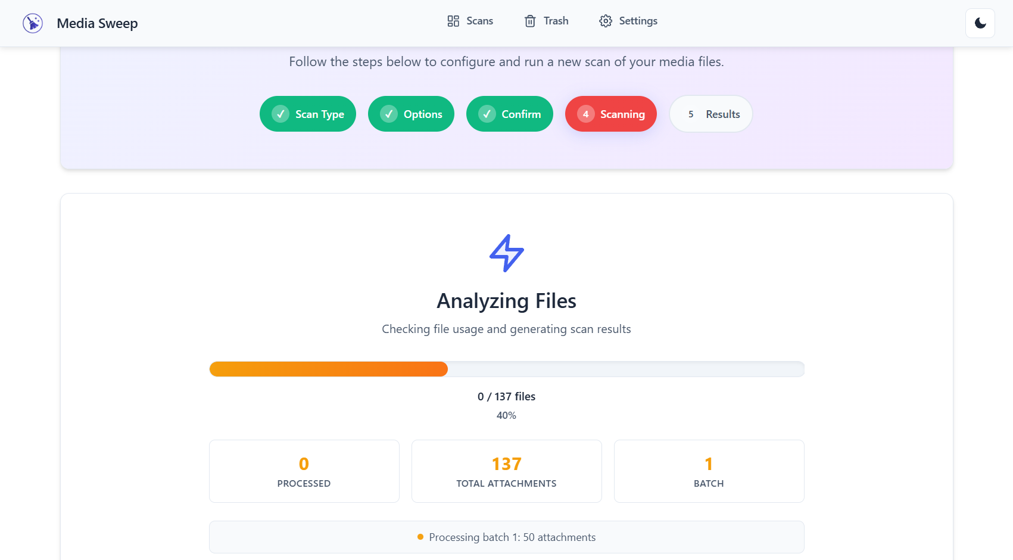
Task: Select the Trash navigation link
Action: click(x=554, y=20)
